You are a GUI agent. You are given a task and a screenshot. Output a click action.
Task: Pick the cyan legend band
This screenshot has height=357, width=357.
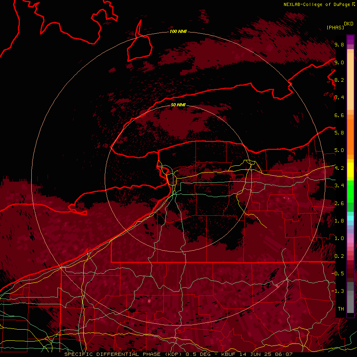(350, 218)
